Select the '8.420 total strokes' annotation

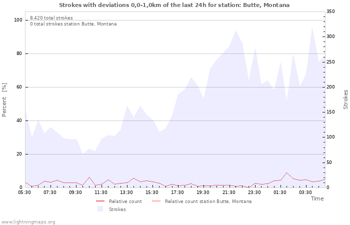pos(51,18)
